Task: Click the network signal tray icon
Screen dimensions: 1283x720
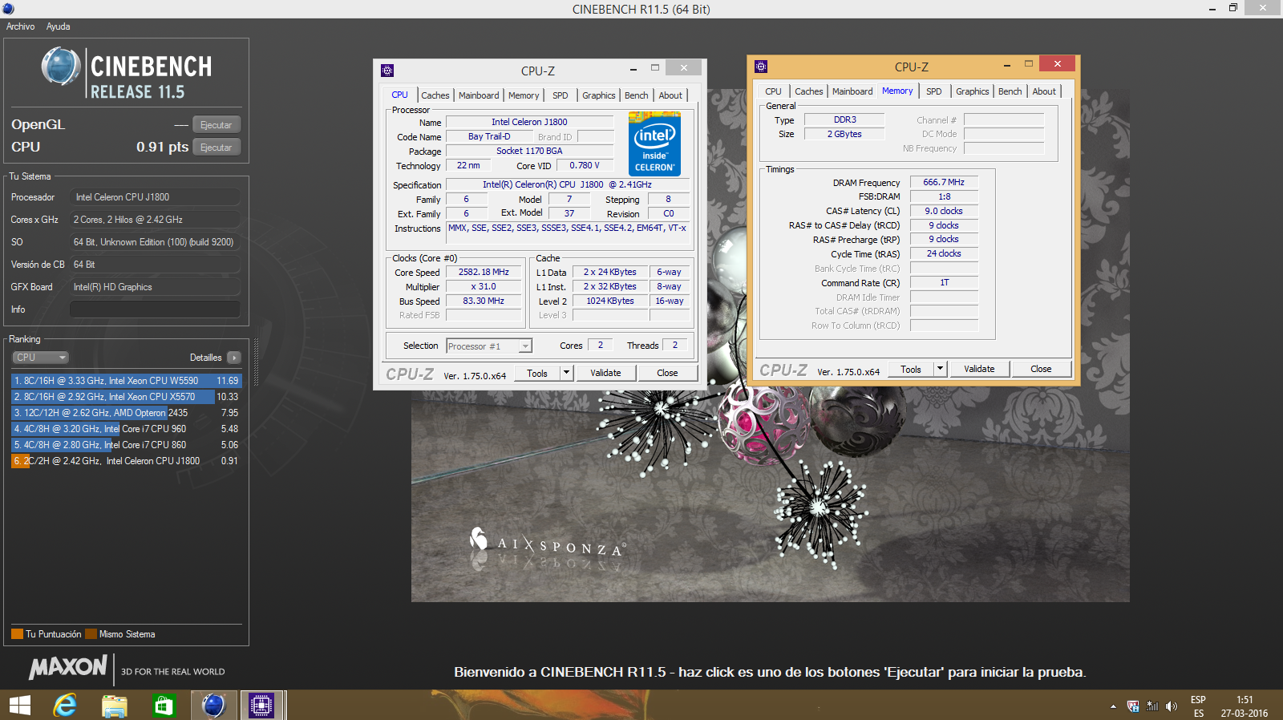Action: tap(1152, 706)
